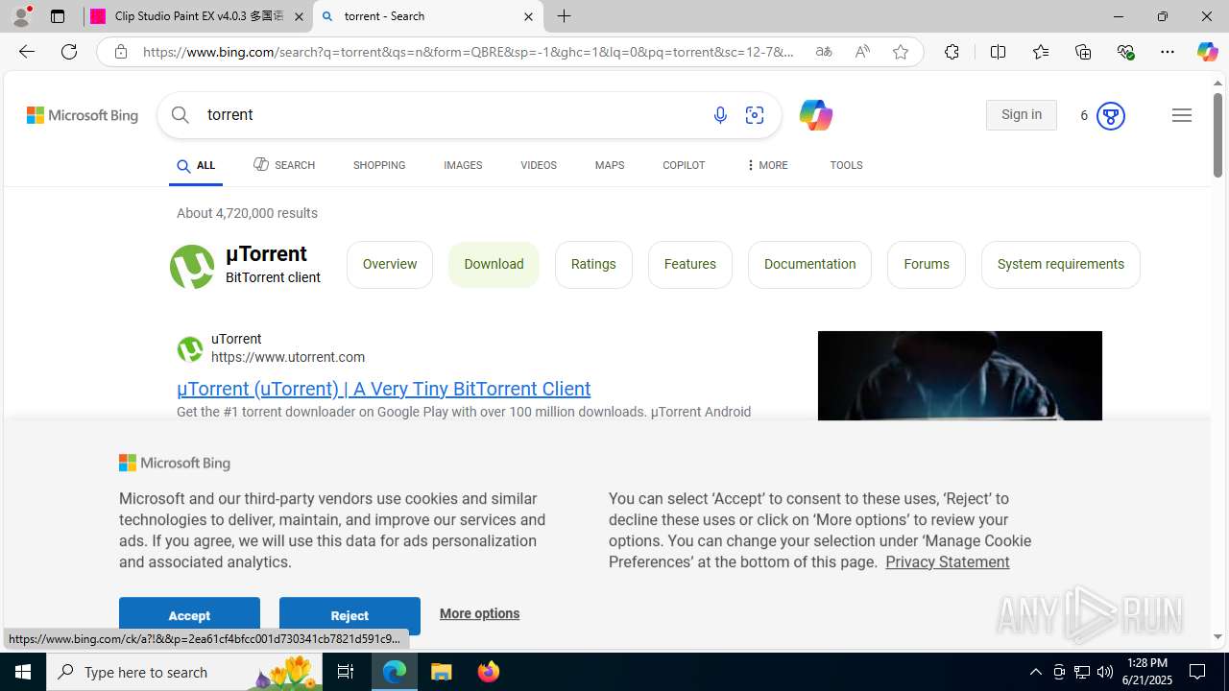Switch to the MAPS tab

coord(610,165)
